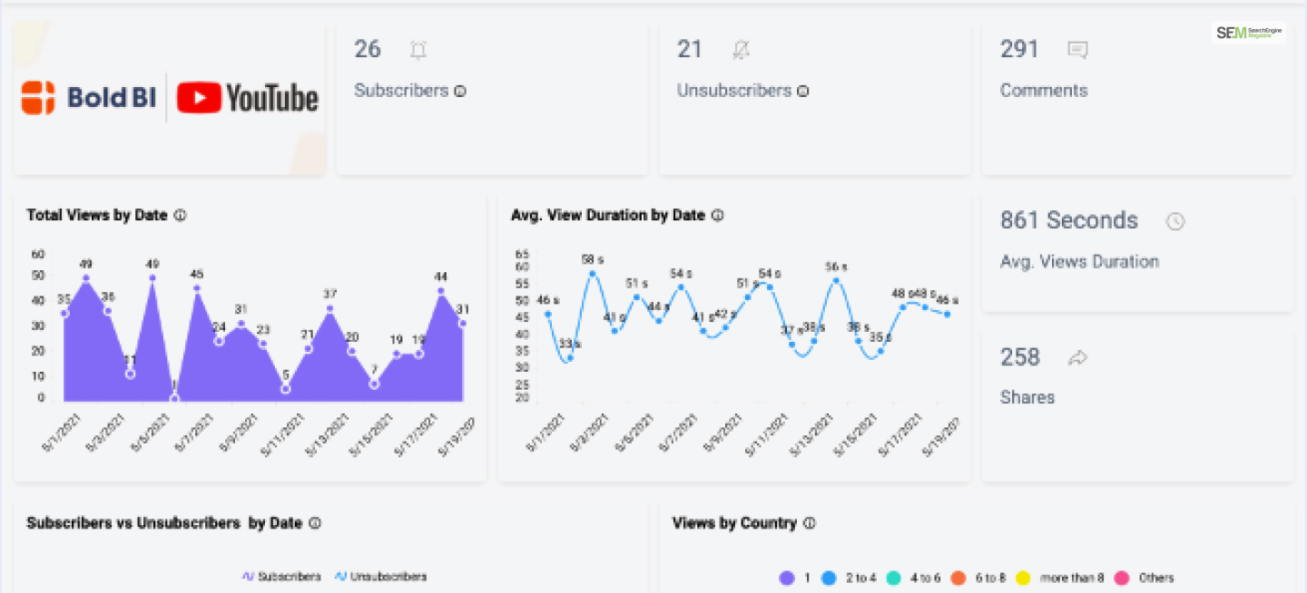Click the YouTube logo

tap(247, 98)
